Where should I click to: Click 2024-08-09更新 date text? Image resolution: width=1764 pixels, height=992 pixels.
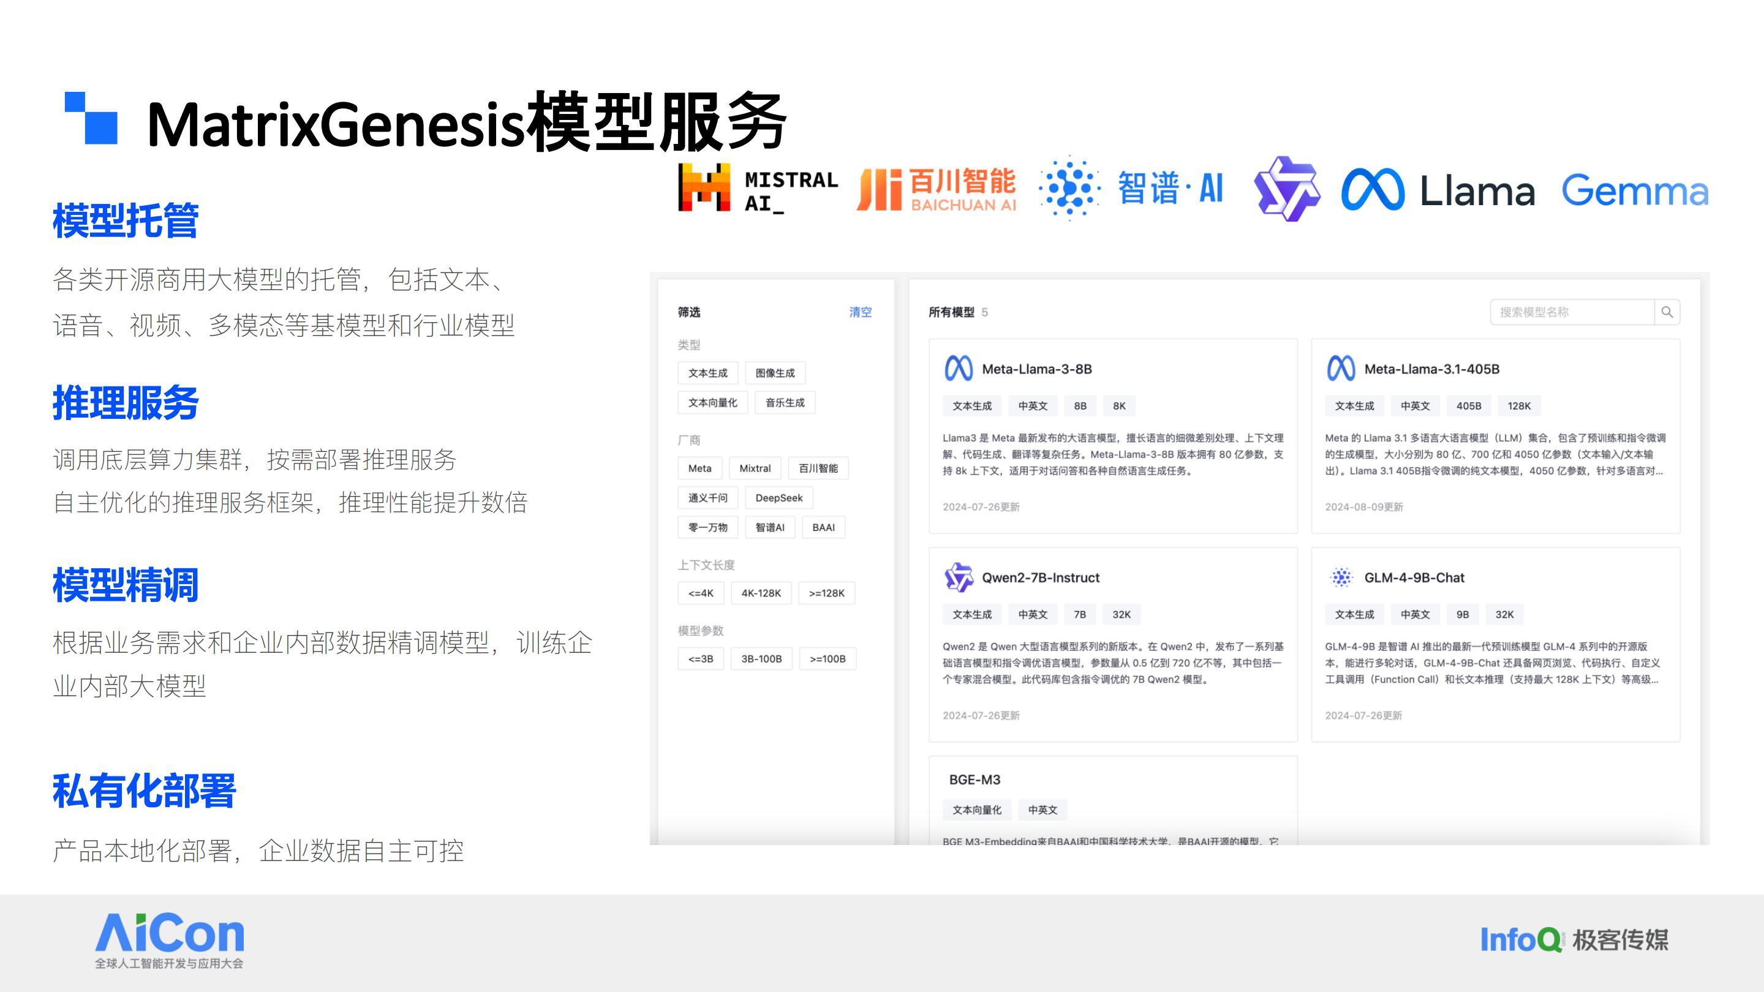(x=1363, y=506)
